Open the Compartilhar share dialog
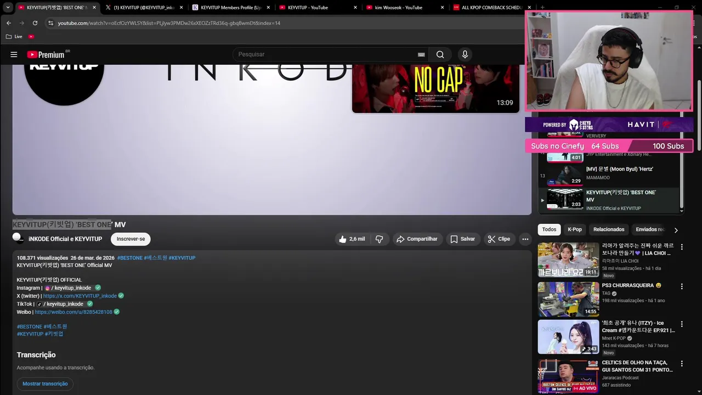 (x=417, y=239)
